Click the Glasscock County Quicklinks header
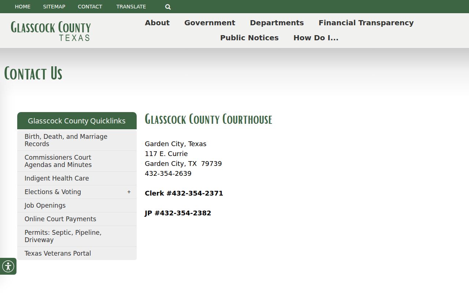 click(x=77, y=121)
